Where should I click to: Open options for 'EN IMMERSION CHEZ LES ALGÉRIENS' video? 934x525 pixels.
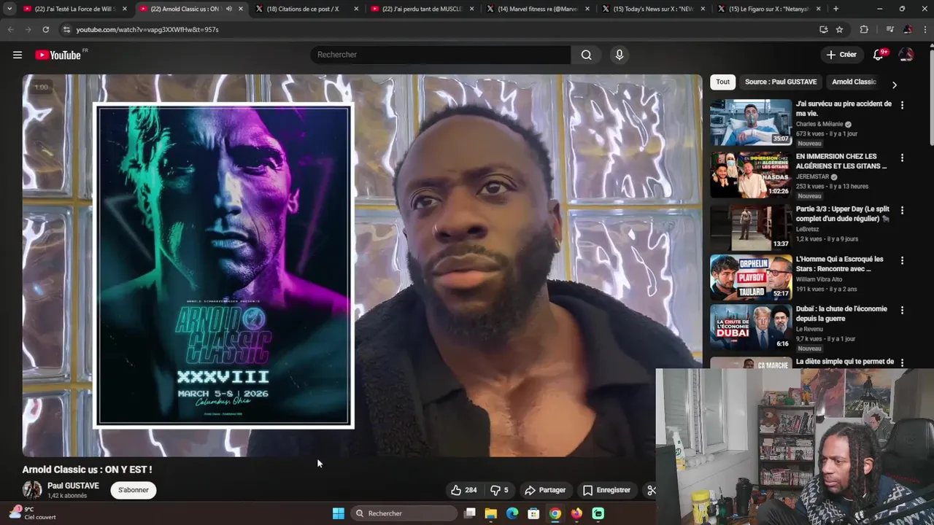click(x=902, y=157)
